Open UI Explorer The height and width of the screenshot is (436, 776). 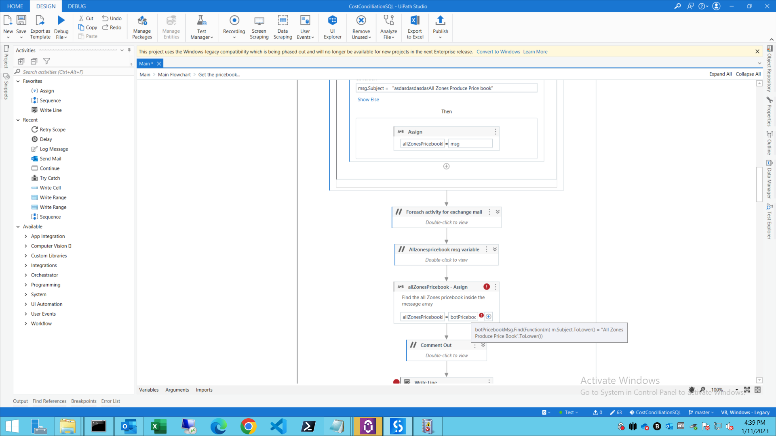[332, 27]
